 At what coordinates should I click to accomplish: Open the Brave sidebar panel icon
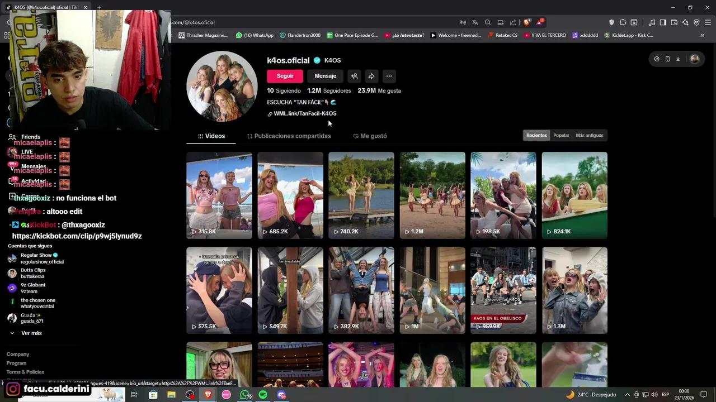[663, 22]
